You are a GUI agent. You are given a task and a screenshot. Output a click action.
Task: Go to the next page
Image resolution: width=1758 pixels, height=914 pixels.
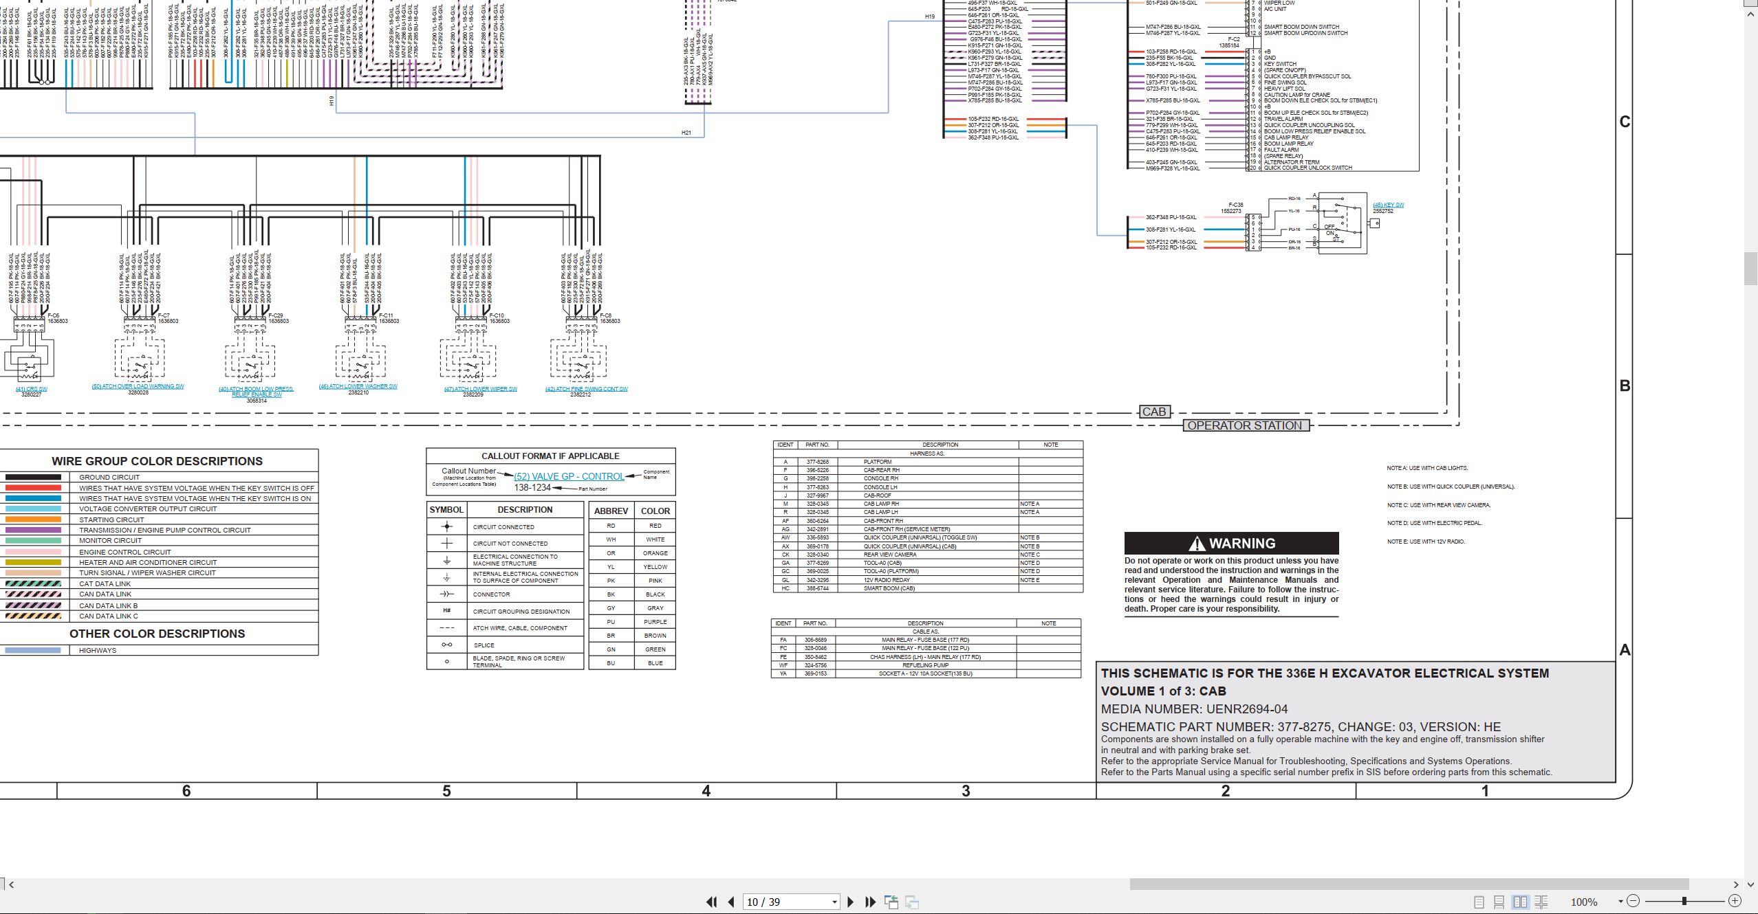(851, 902)
